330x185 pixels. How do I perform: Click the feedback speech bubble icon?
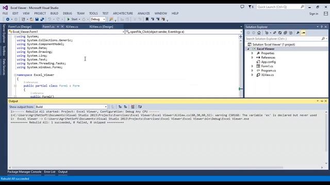tap(242, 7)
